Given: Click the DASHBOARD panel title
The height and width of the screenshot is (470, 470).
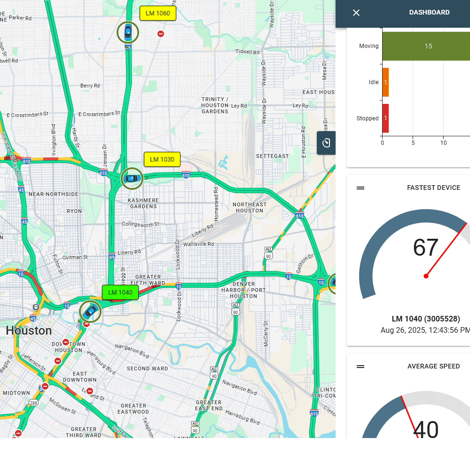Looking at the screenshot, I should click(429, 12).
